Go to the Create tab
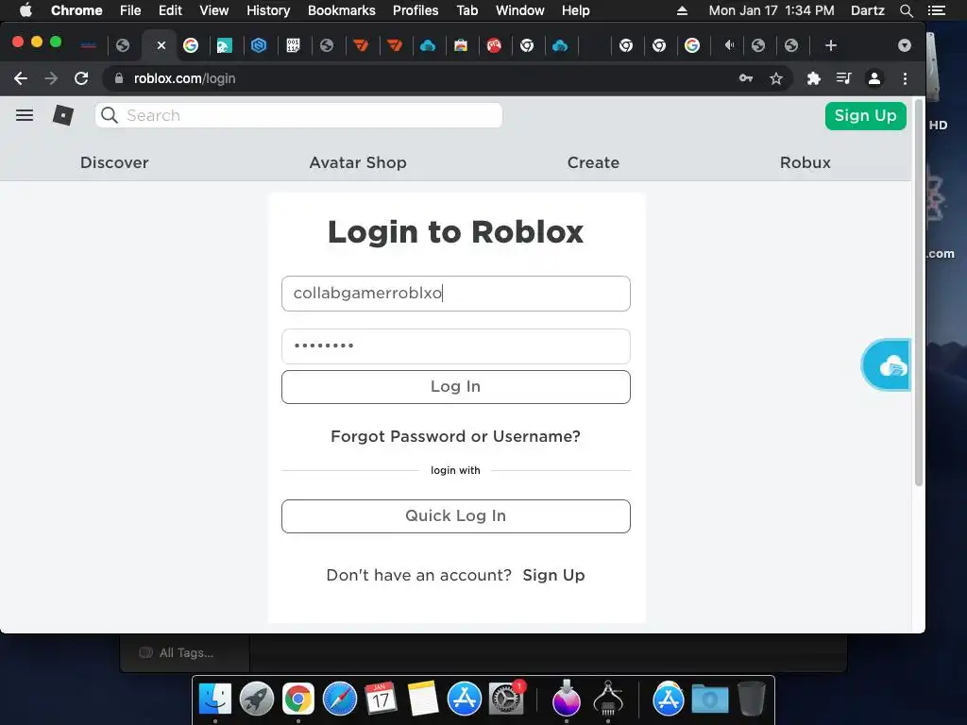The image size is (967, 725). point(593,162)
